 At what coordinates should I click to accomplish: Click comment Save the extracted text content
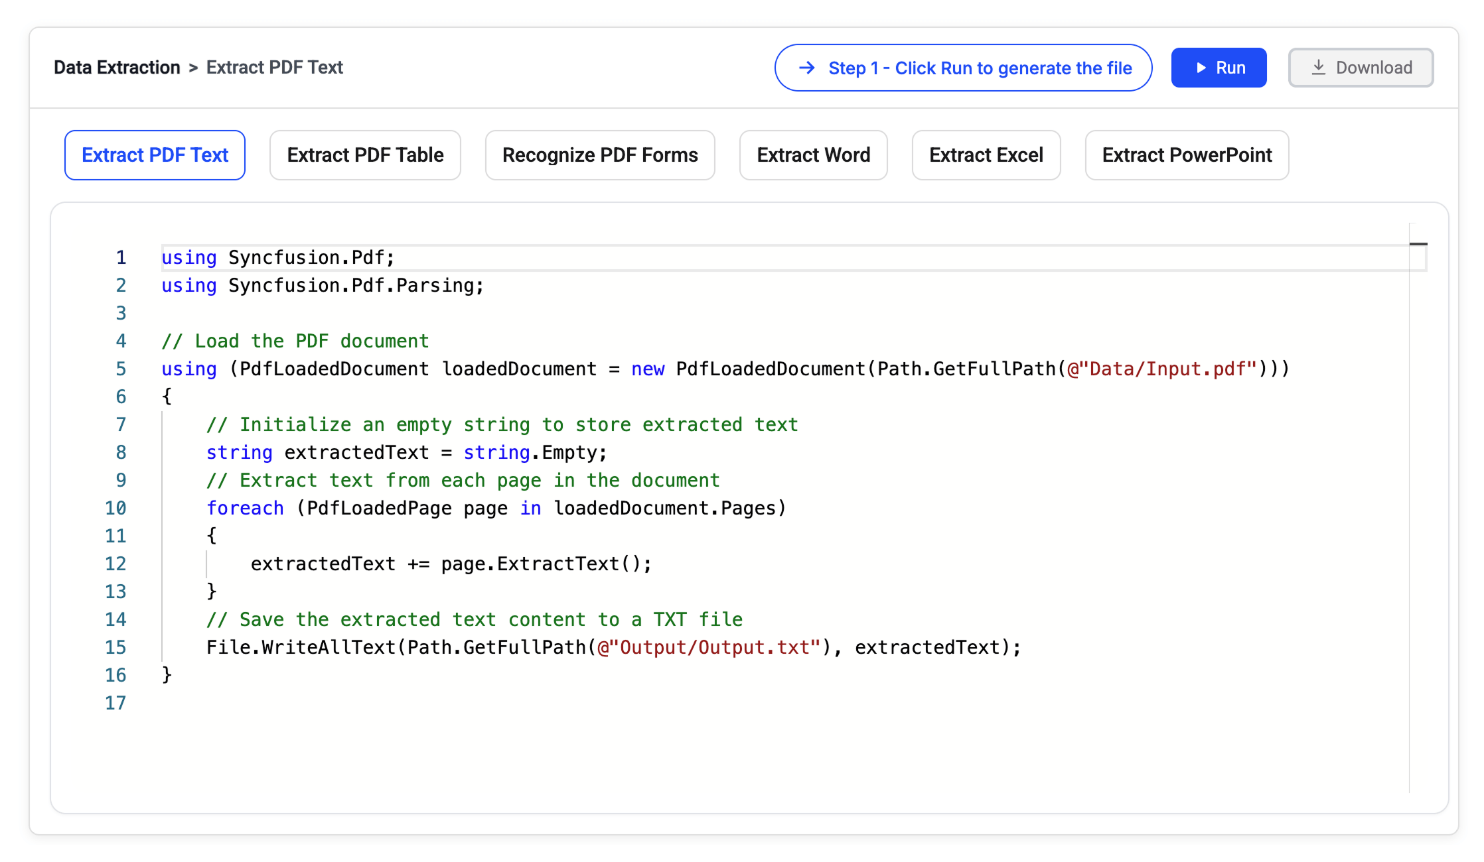tap(475, 619)
